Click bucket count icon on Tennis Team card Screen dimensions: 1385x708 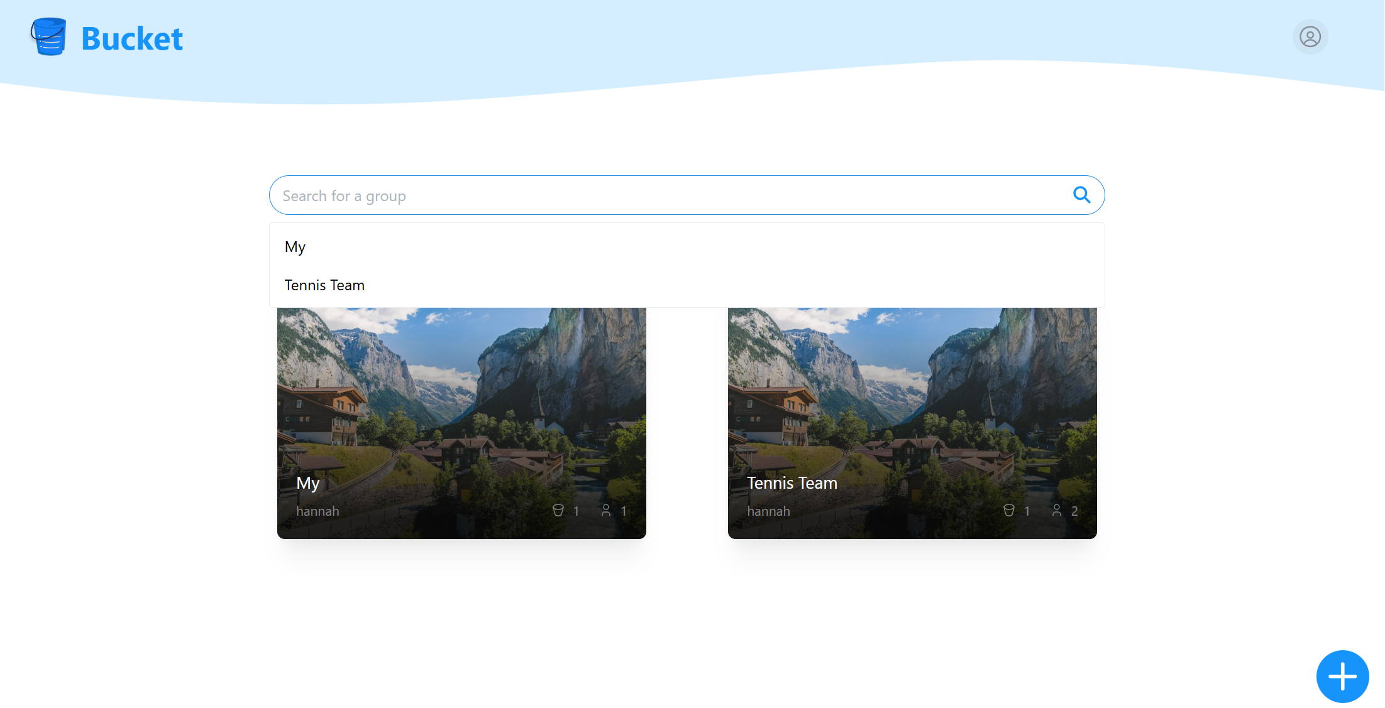point(1009,510)
